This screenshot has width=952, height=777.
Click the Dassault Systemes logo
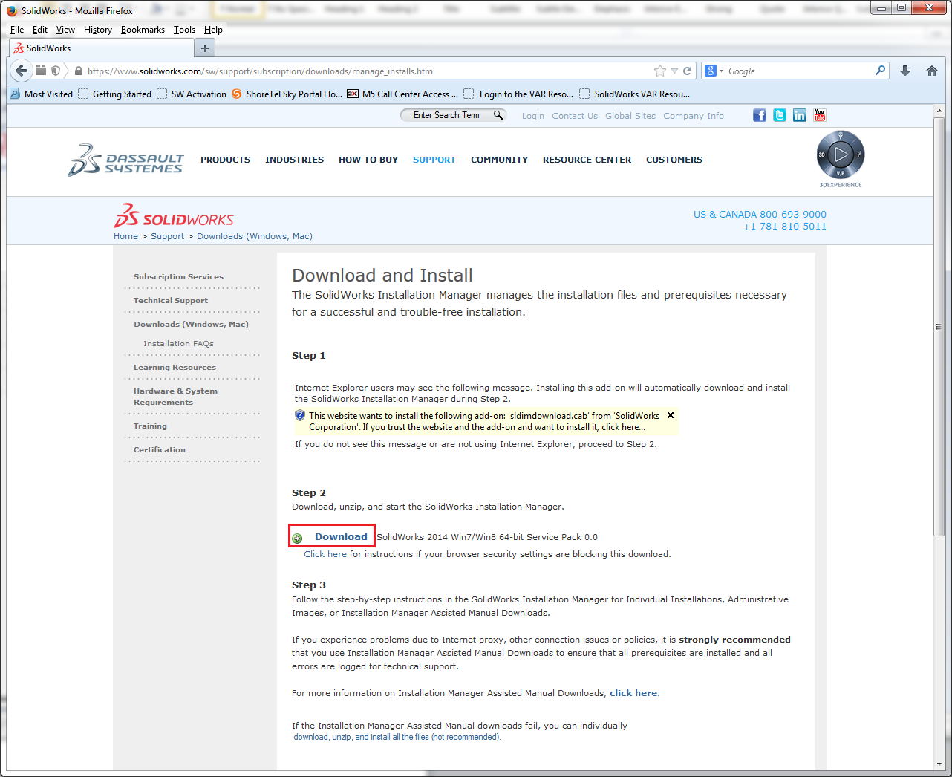[x=125, y=160]
